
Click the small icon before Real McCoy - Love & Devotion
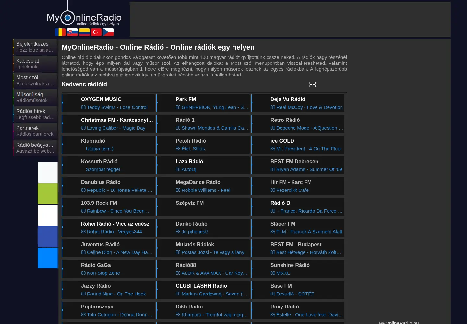click(273, 107)
